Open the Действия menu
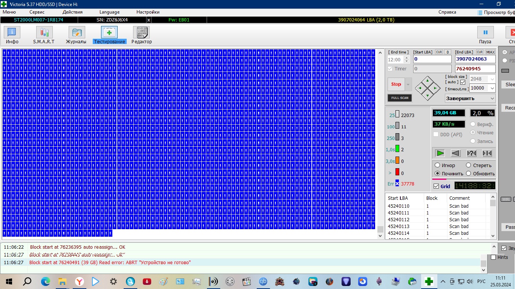This screenshot has width=515, height=289. tap(72, 12)
